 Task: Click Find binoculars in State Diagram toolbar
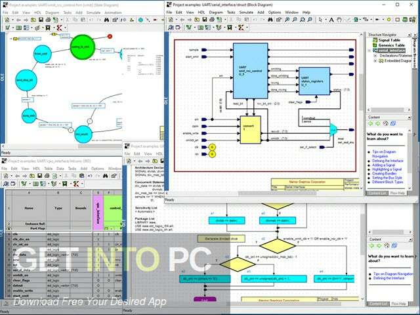pyautogui.click(x=106, y=20)
